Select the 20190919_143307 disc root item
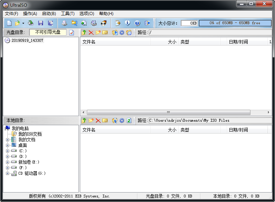Viewport: 275px width, 202px height. 27,40
